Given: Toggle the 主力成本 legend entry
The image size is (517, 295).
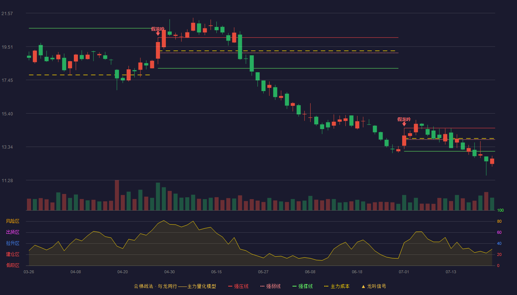Looking at the screenshot, I should click(336, 286).
